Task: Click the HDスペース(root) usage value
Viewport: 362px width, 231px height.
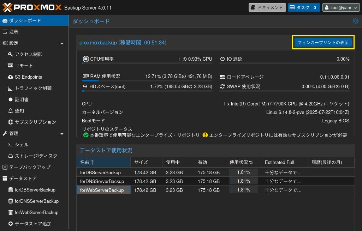Action: tap(181, 86)
